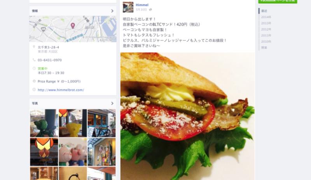Click the phone icon beside 03-6431-0970

pyautogui.click(x=34, y=60)
